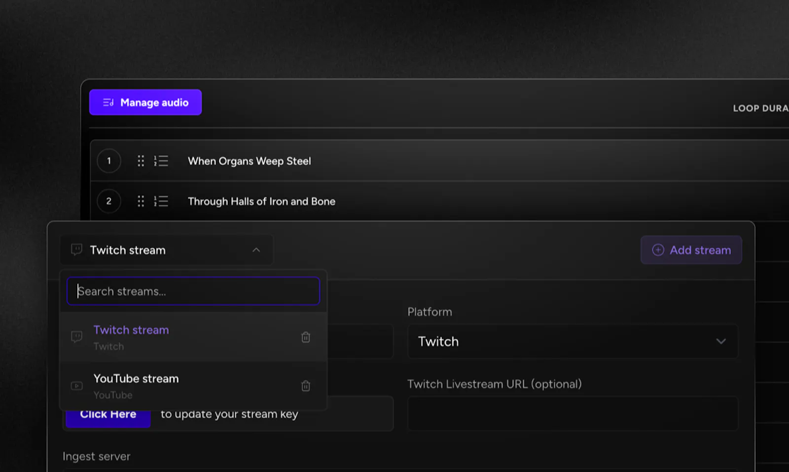This screenshot has height=472, width=789.
Task: Click the Ingest server label
Action: (x=97, y=457)
